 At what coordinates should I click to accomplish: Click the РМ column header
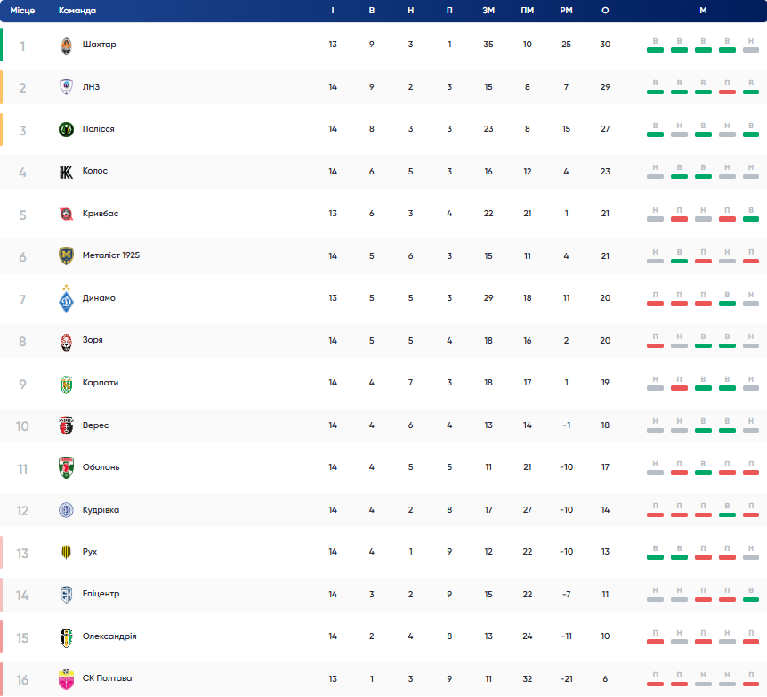click(x=566, y=11)
